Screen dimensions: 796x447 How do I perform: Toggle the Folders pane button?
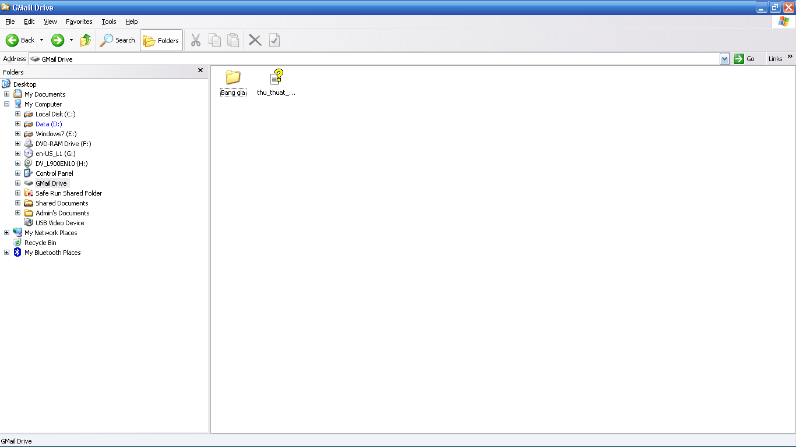coord(161,41)
